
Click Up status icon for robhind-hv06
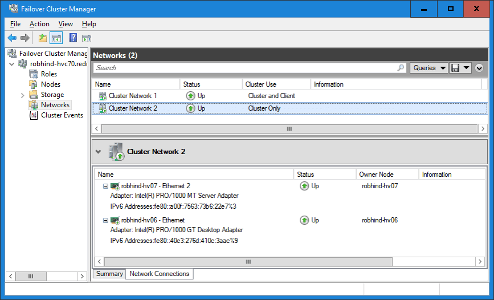(x=304, y=220)
